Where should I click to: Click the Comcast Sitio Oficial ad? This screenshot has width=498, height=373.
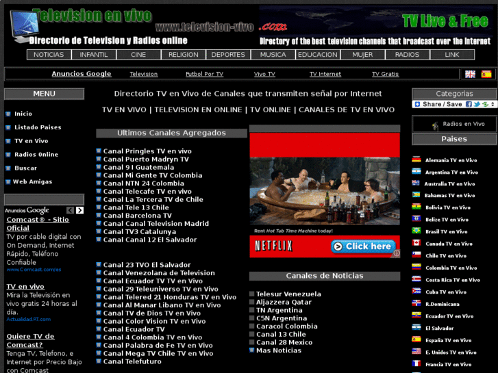pyautogui.click(x=38, y=224)
